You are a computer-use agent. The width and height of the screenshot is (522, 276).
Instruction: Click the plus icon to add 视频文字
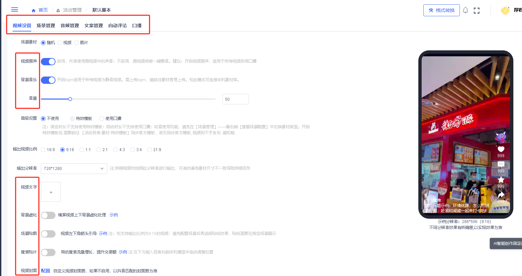pos(51,192)
